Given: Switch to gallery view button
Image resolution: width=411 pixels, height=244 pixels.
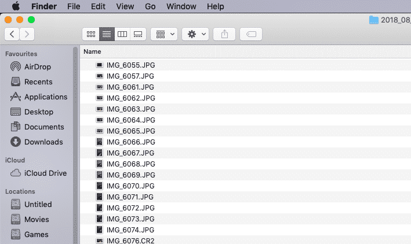Looking at the screenshot, I should (x=138, y=34).
